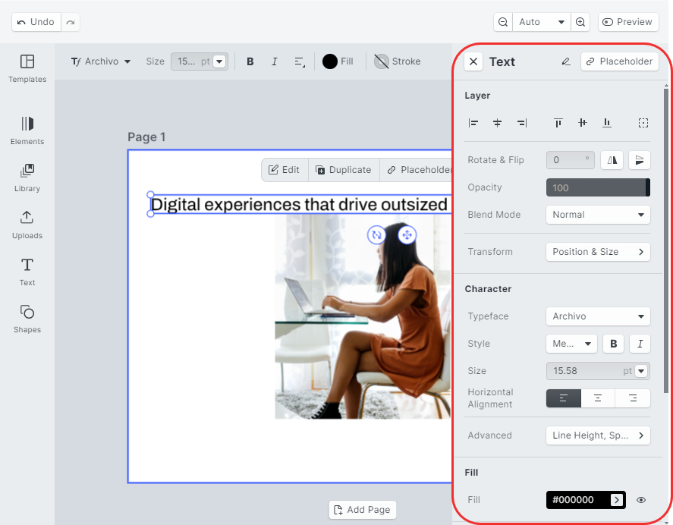This screenshot has width=673, height=525.
Task: Click the inspector panel scrollbar
Action: point(665,240)
